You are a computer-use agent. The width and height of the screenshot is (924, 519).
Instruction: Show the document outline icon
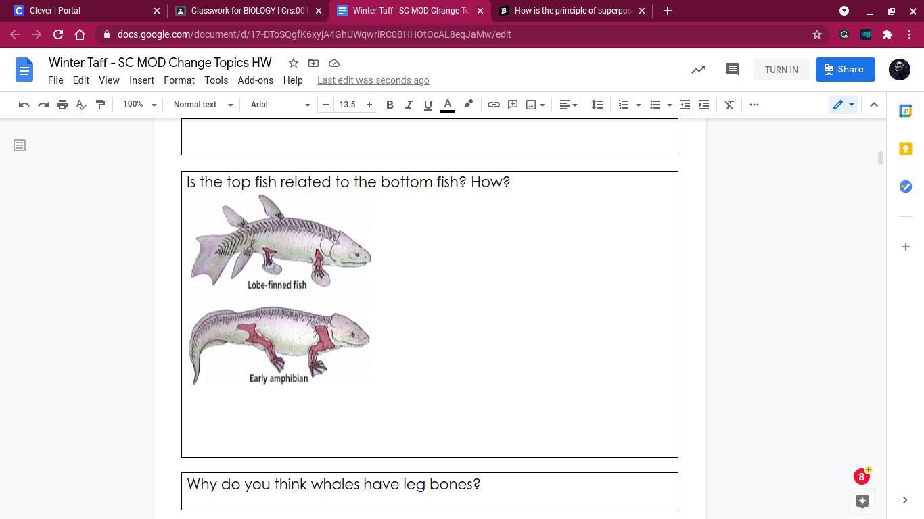coord(20,145)
